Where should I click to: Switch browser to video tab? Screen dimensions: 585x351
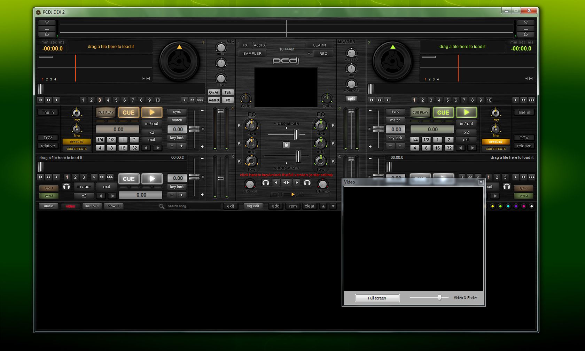click(70, 206)
